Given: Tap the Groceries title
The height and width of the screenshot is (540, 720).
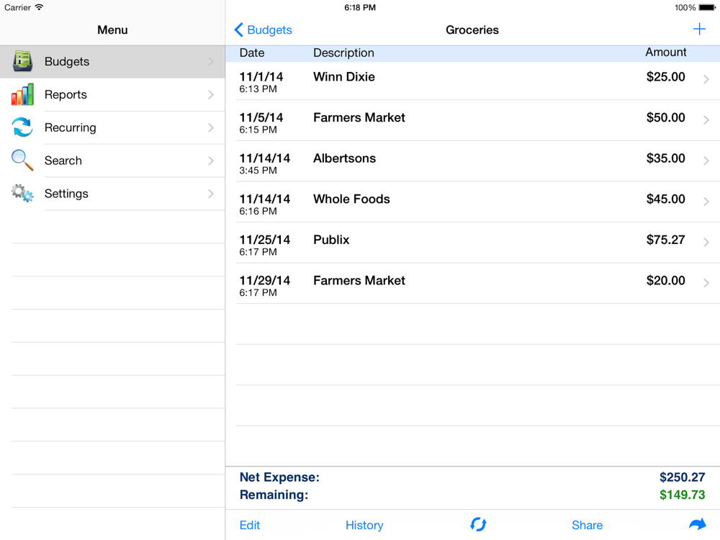Looking at the screenshot, I should point(472,30).
